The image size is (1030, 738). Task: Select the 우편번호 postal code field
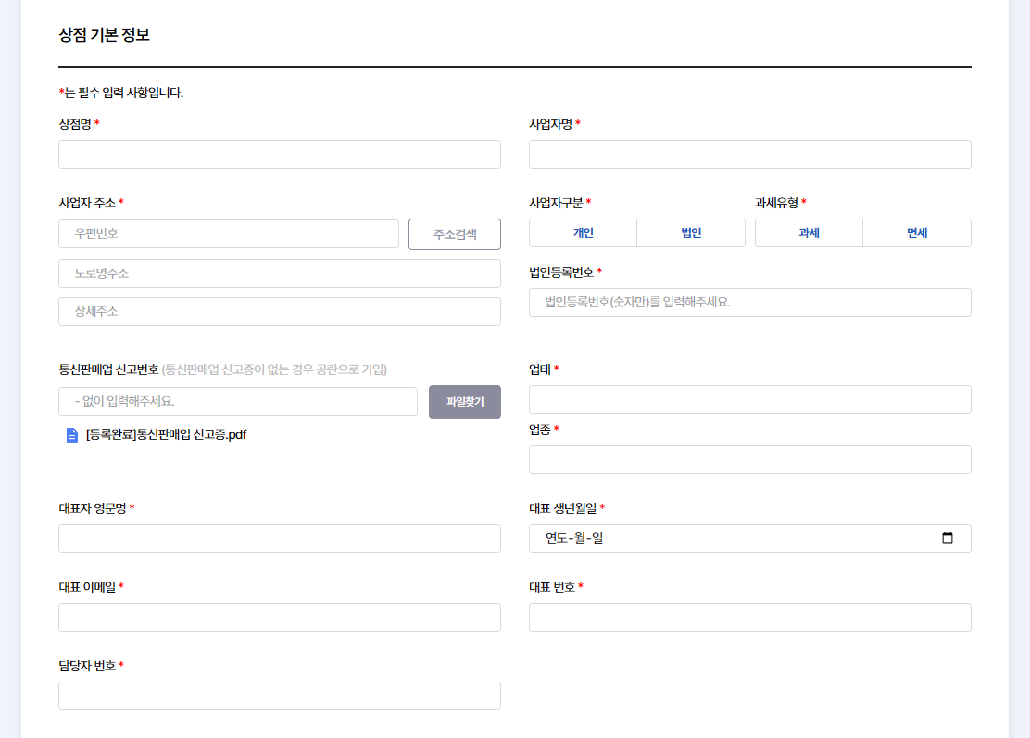pos(228,234)
